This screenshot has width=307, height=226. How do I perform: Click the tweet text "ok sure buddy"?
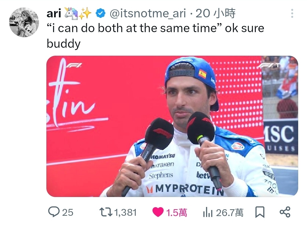coord(155,36)
